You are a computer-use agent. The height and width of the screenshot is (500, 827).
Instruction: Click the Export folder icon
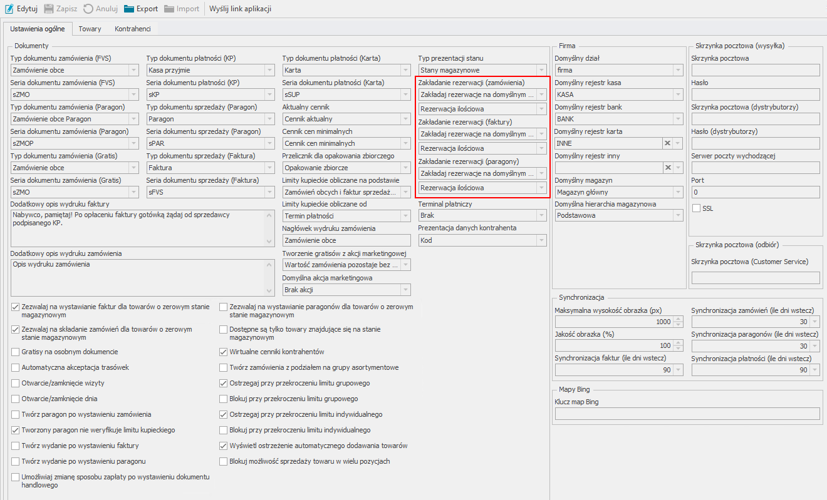point(129,9)
